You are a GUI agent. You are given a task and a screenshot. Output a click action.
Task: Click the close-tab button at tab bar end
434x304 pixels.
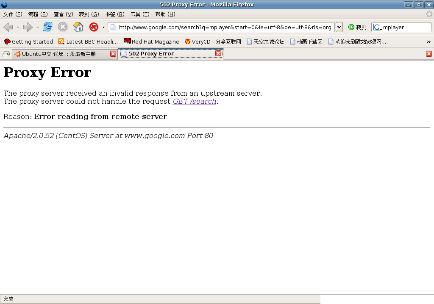point(429,54)
